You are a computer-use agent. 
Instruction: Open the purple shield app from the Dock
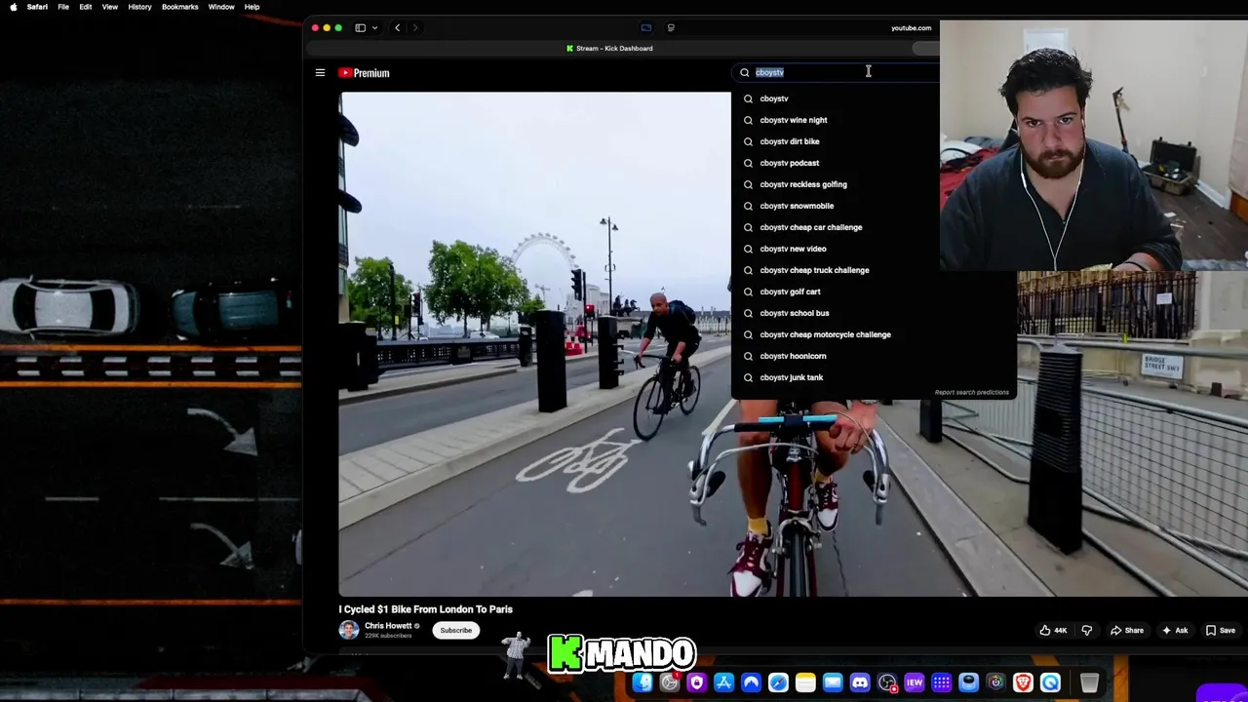[696, 683]
